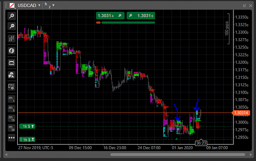The height and width of the screenshot is (161, 256).
Task: Open the chart settings gear icon
Action: 11,87
